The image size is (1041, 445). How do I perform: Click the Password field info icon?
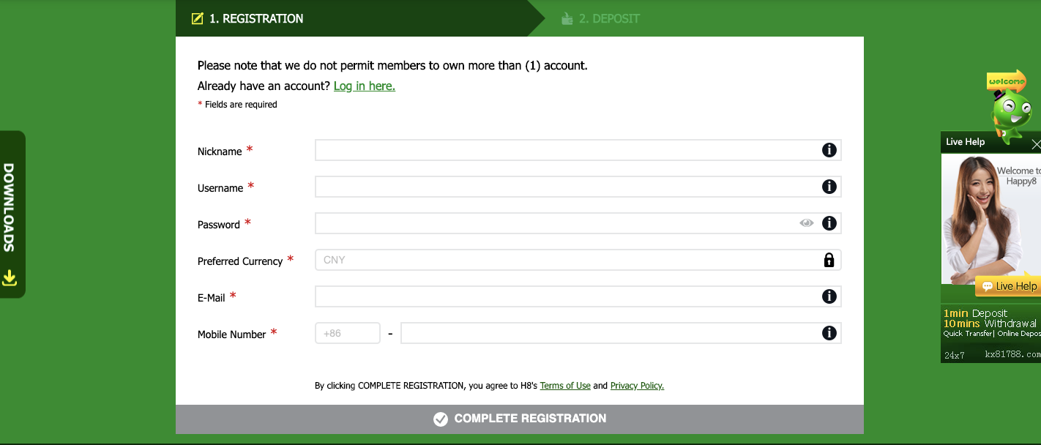pyautogui.click(x=829, y=223)
